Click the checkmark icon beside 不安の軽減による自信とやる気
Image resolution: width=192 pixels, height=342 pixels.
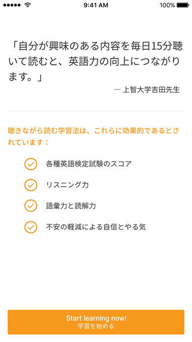pos(31,227)
